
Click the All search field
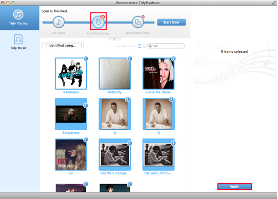click(166, 46)
